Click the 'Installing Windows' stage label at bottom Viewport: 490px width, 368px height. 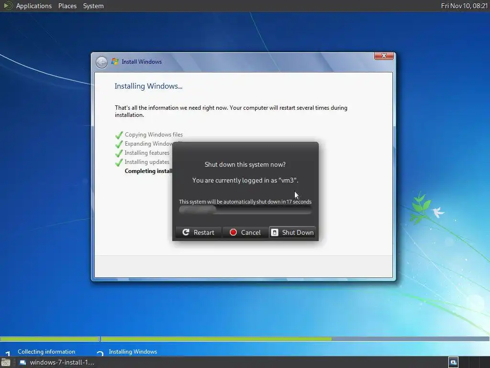coord(133,352)
